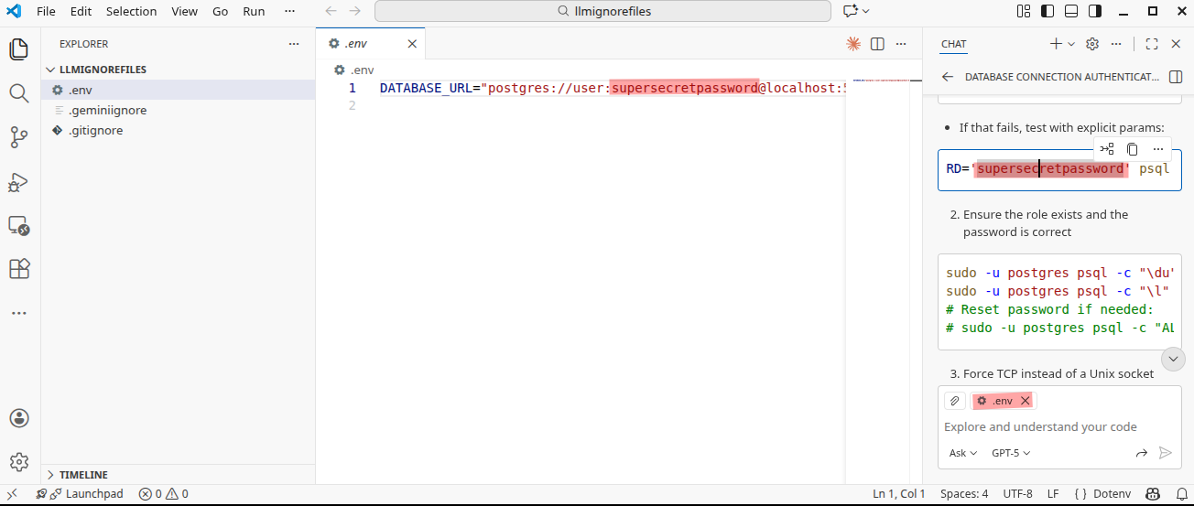1194x506 pixels.
Task: Open Source Control view
Action: [19, 137]
